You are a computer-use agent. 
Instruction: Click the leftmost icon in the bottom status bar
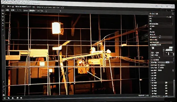point(4,98)
